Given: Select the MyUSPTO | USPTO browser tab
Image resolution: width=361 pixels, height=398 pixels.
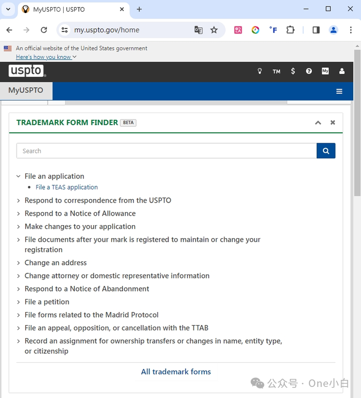Looking at the screenshot, I should [74, 10].
